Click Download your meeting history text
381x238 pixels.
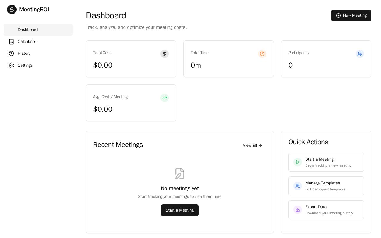pos(329,213)
